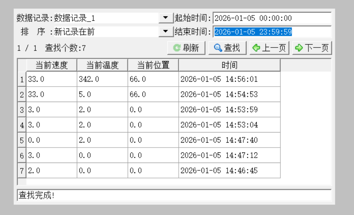Click the 当前温度 column header
Screen dimensions: 354x215
click(x=103, y=65)
